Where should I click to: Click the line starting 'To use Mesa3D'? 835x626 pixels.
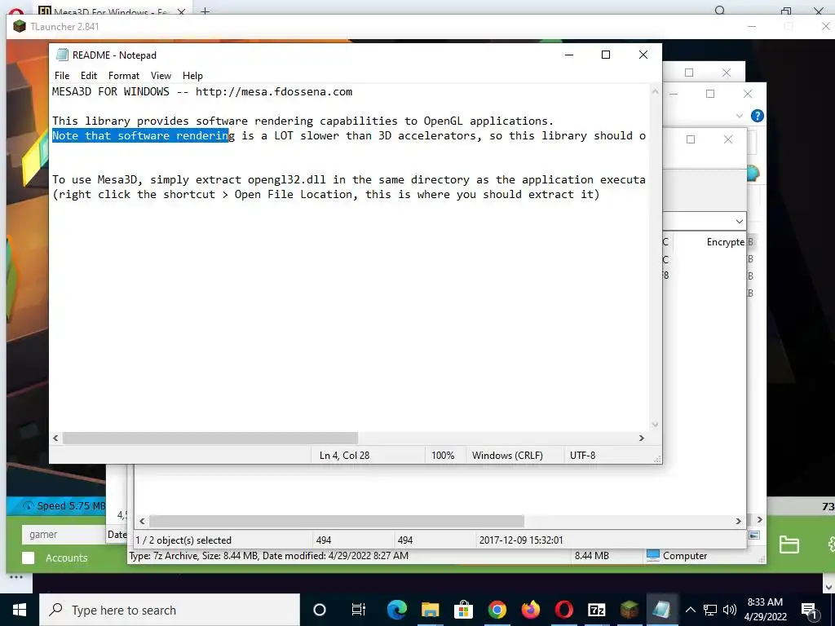pos(349,180)
